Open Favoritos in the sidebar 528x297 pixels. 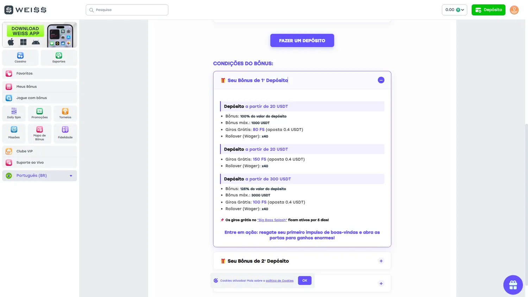click(x=39, y=74)
